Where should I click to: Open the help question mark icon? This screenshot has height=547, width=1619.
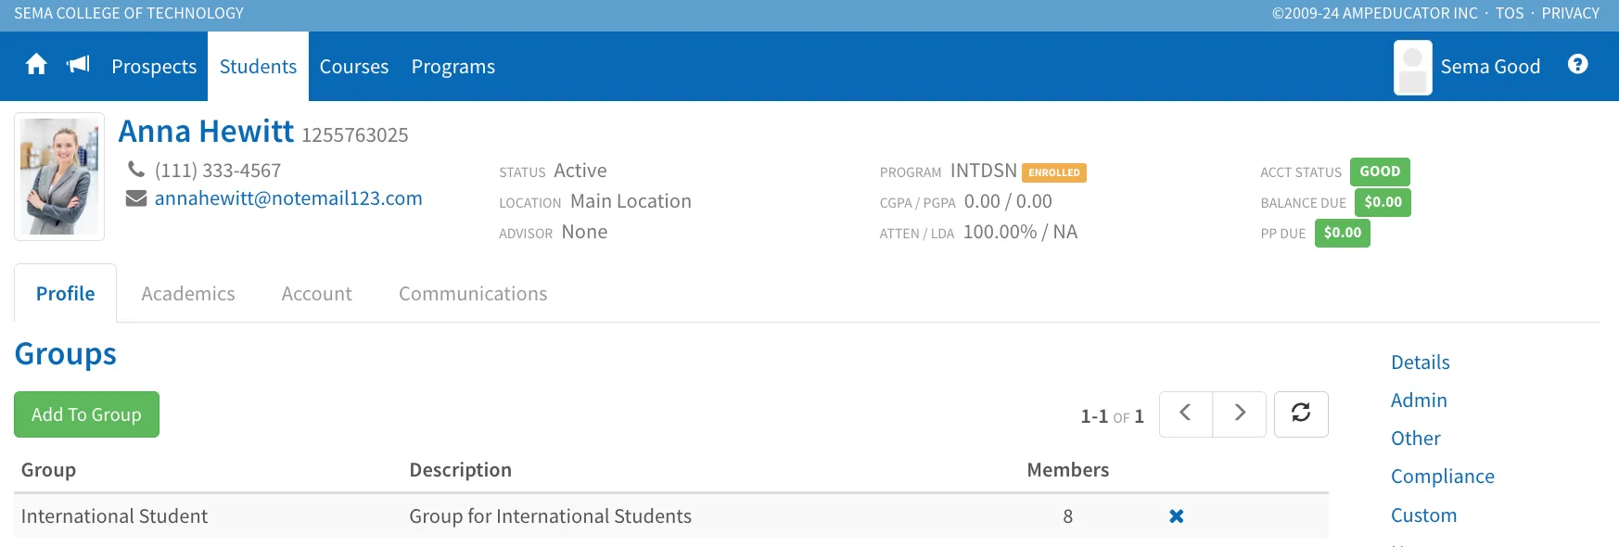(1577, 64)
